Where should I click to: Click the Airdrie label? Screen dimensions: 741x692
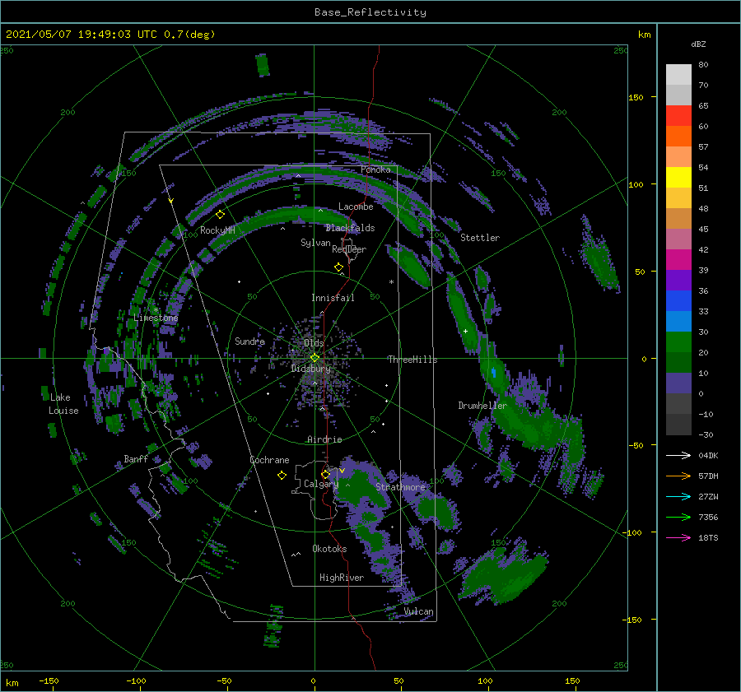(324, 439)
